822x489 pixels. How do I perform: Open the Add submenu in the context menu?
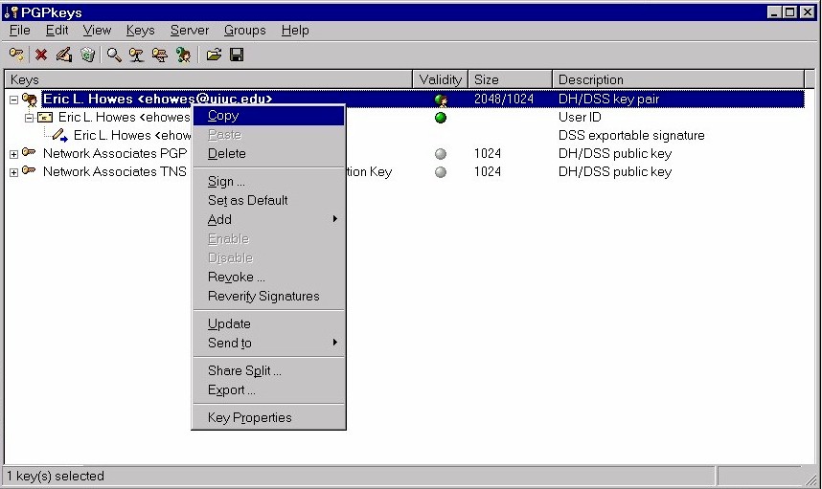click(x=268, y=219)
